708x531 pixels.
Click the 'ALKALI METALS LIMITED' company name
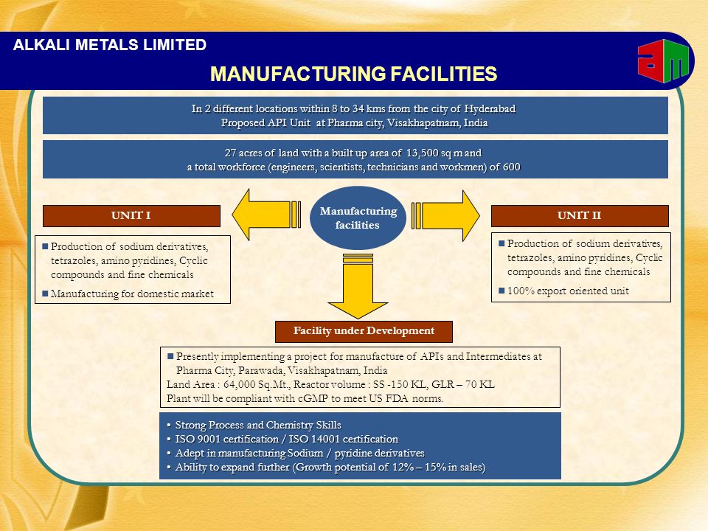tap(110, 45)
